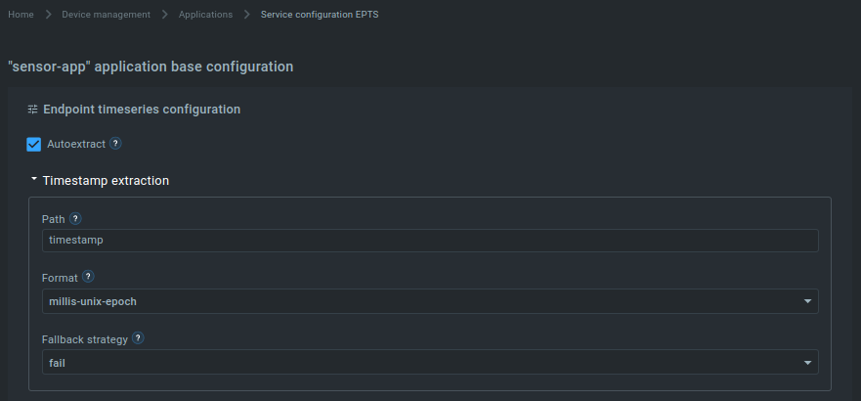Go to Home in the breadcrumb
Image resolution: width=861 pixels, height=401 pixels.
pyautogui.click(x=21, y=15)
